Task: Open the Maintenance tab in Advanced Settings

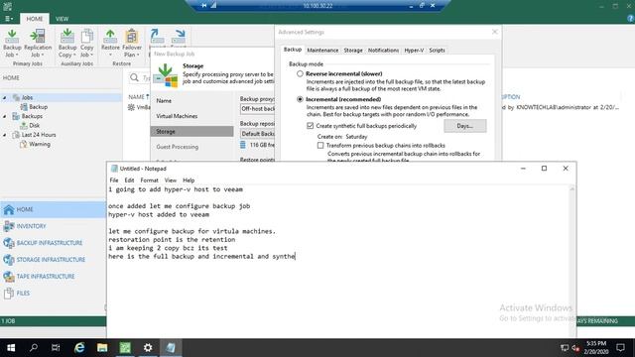Action: point(322,51)
